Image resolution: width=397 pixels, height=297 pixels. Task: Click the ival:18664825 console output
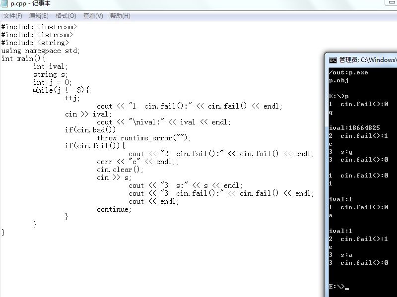pos(354,128)
